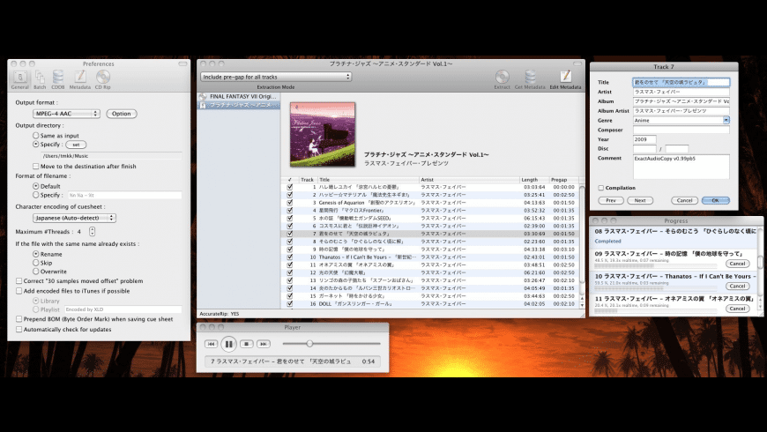
Task: Select FINAL FANTASY VII disc in sidebar
Action: 239,96
